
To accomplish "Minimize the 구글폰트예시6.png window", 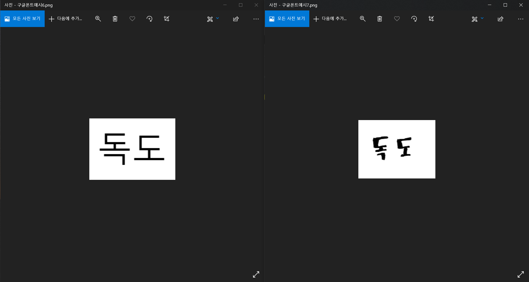I will (x=225, y=5).
